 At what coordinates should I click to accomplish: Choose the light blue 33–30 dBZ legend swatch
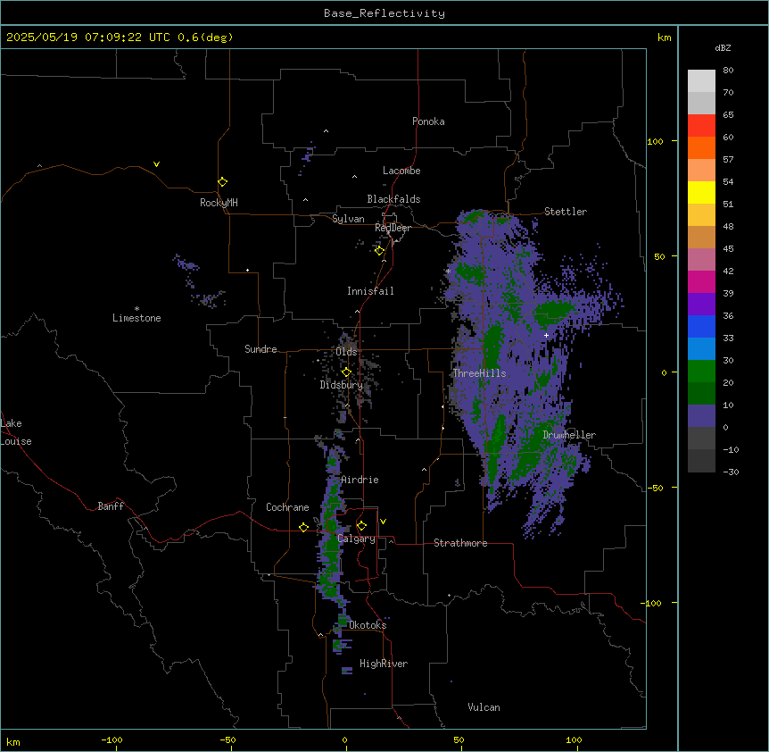[x=701, y=349]
